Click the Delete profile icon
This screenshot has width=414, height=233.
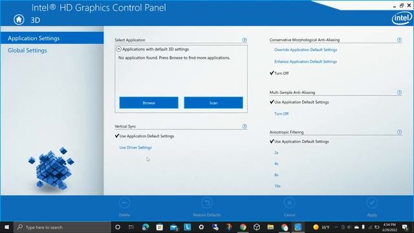[124, 203]
